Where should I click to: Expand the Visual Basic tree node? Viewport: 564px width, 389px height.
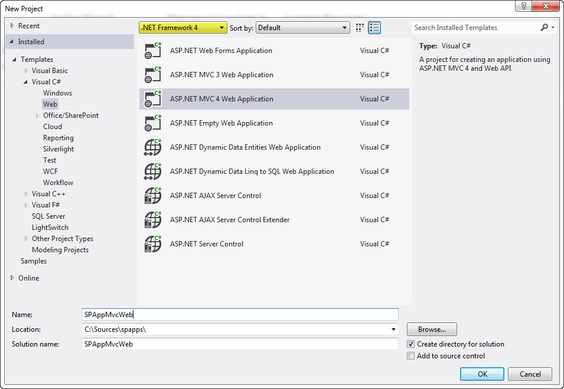point(26,71)
